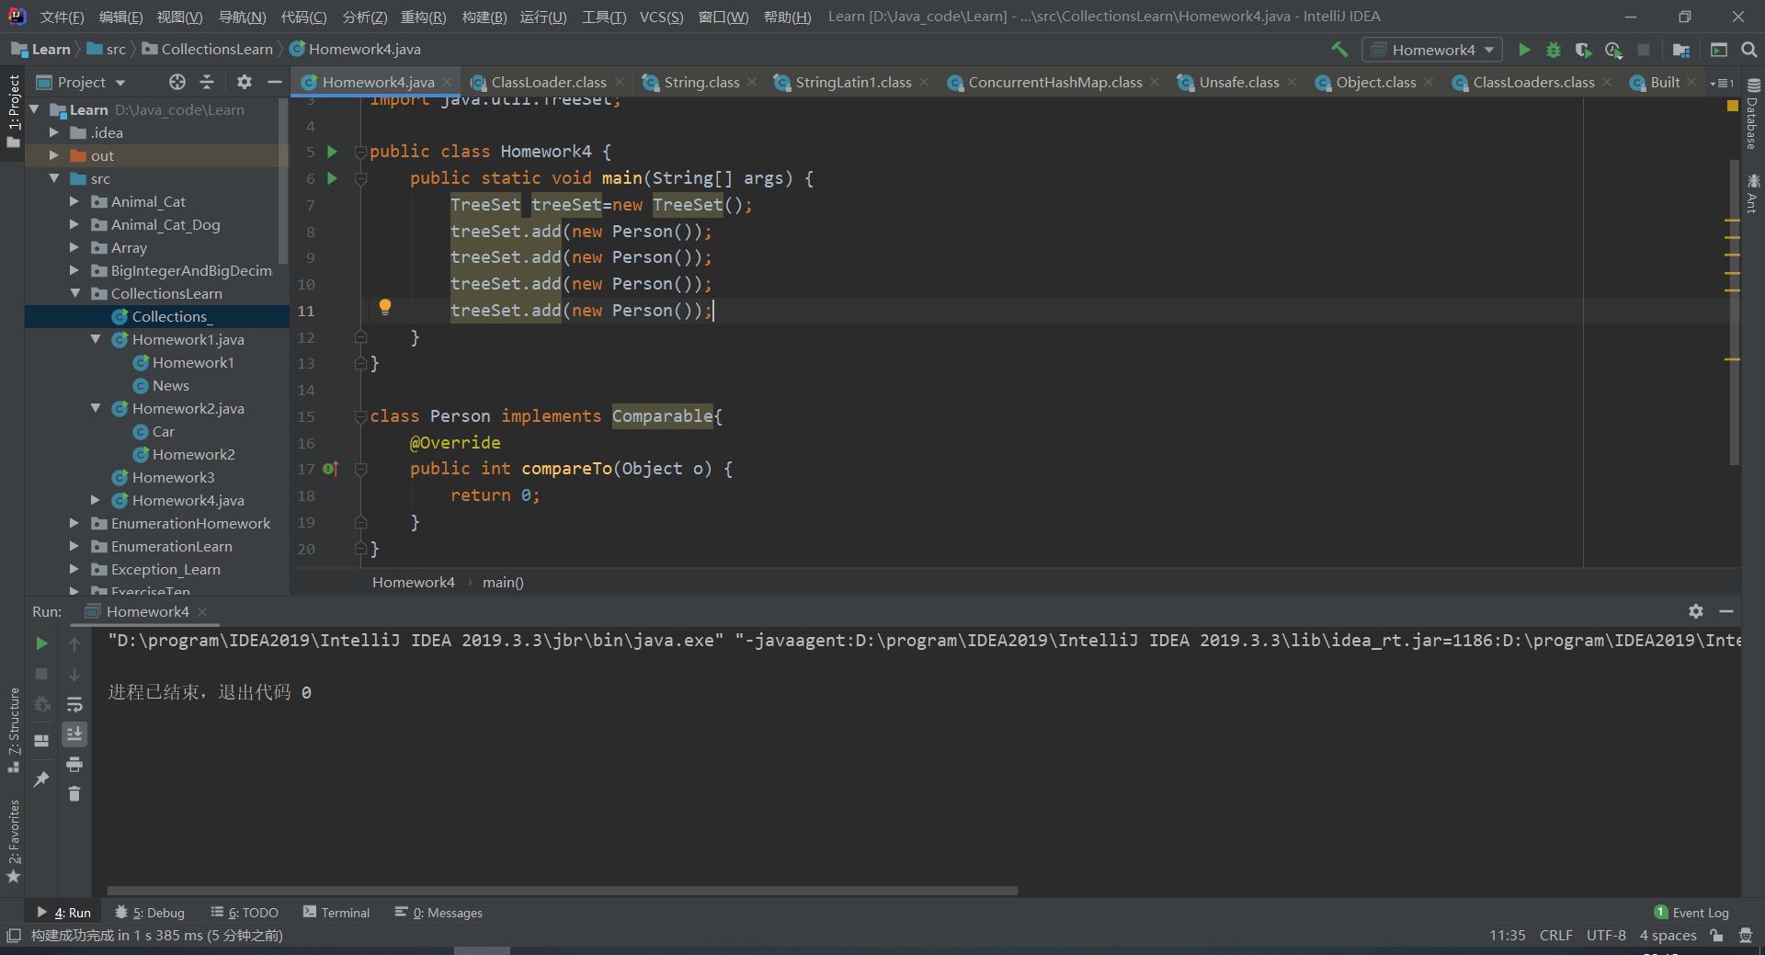Pin the Run tab with pin icon
This screenshot has width=1765, height=955.
41,779
